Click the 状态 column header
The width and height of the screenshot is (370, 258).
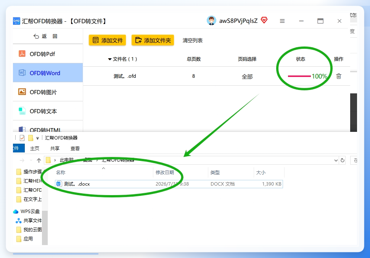point(301,59)
